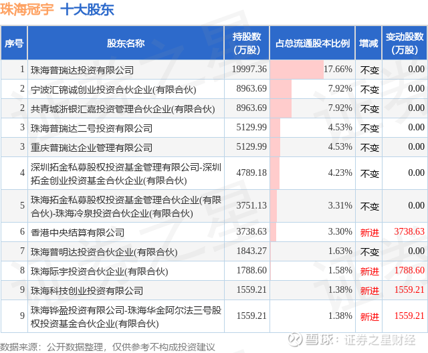428x353 pixels.
Task: Select shareholder 深圳拓金私募股权投资基金管理有限公司 row name
Action: 126,174
